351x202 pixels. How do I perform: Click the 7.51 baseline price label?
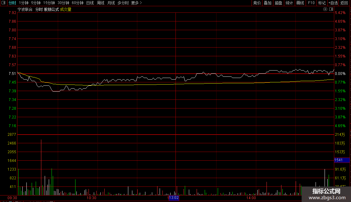pos(12,73)
